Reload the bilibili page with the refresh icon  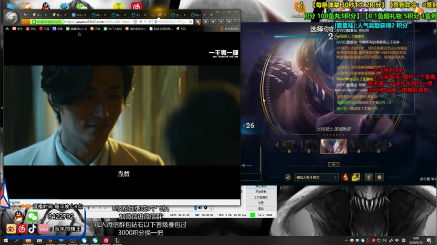click(x=150, y=22)
